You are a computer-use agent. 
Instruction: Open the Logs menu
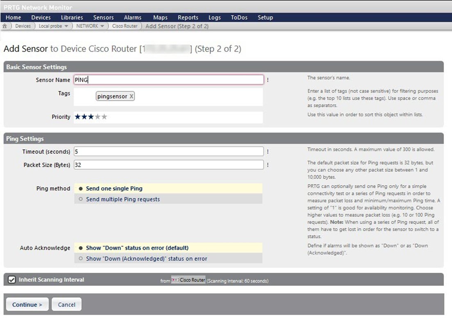pyautogui.click(x=214, y=17)
